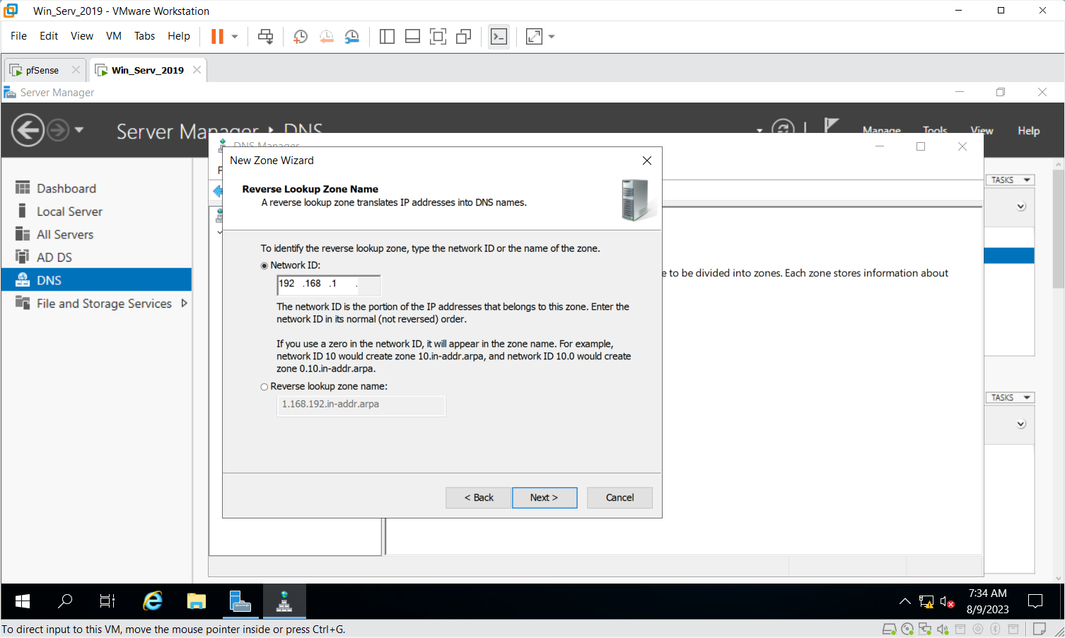Toggle the VMware library sidebar icon
Viewport: 1065px width, 638px height.
coord(387,36)
